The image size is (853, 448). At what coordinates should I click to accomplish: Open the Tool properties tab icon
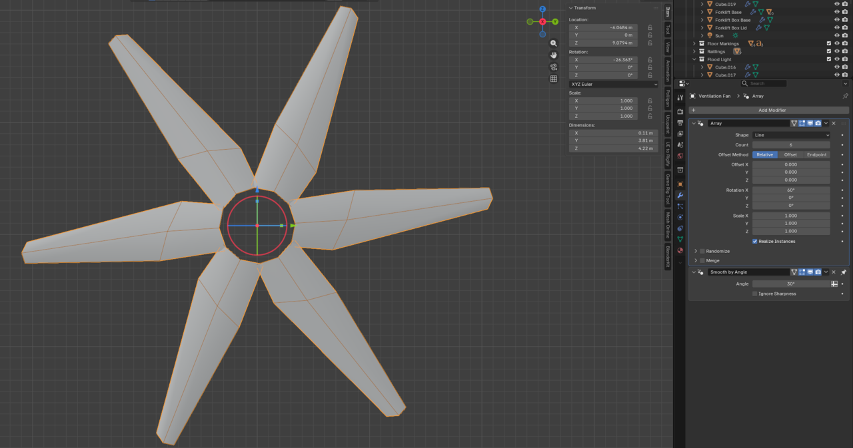pos(680,97)
